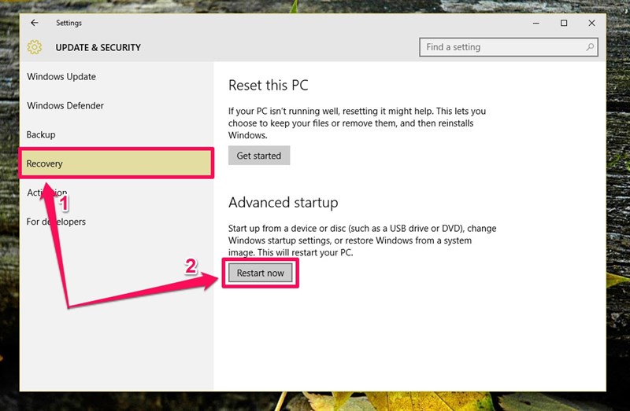Open the Activation section
The image size is (630, 411).
(x=47, y=193)
